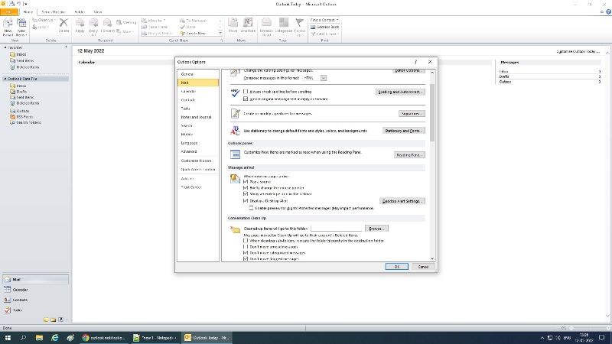
Task: Click Stationery and Fonts button
Action: (x=404, y=131)
